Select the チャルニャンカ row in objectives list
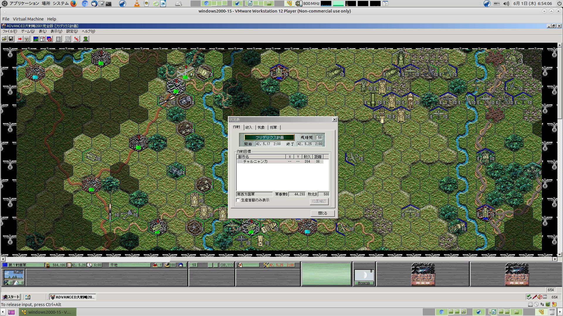This screenshot has width=563, height=316. point(280,162)
